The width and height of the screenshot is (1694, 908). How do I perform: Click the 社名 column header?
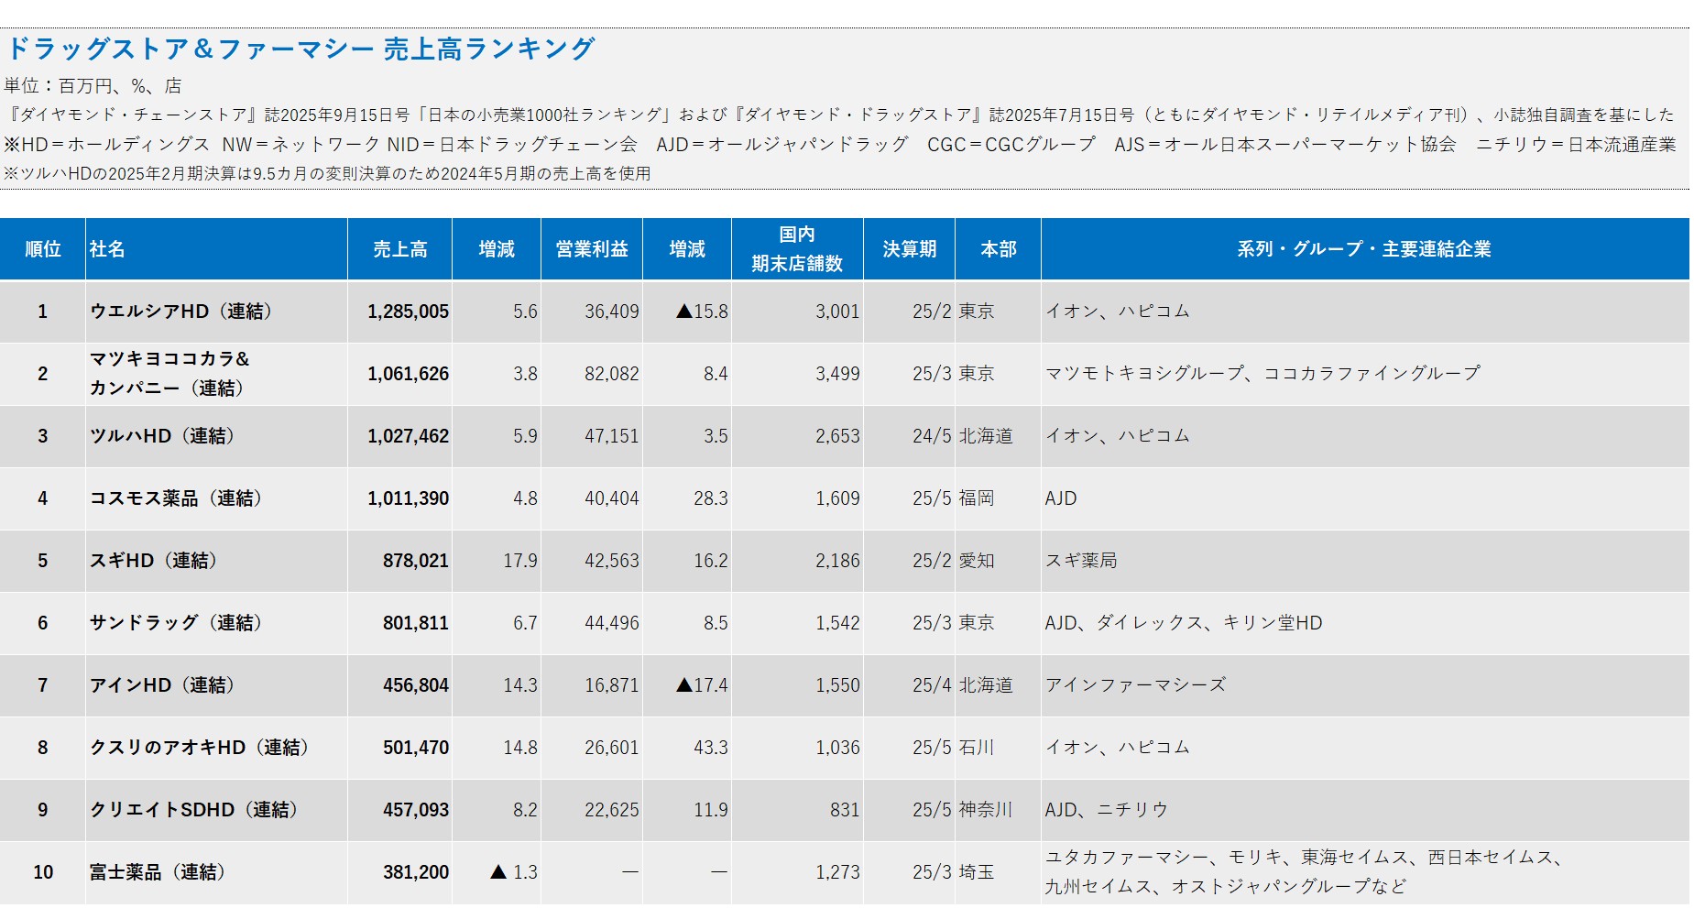pyautogui.click(x=110, y=248)
